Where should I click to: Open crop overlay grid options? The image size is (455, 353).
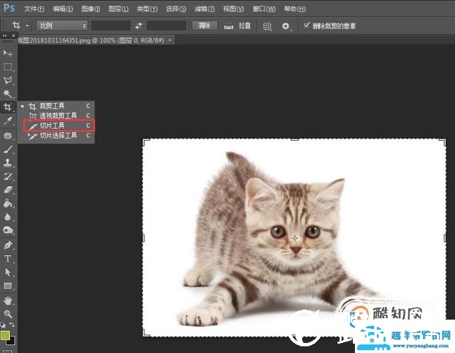pos(267,25)
